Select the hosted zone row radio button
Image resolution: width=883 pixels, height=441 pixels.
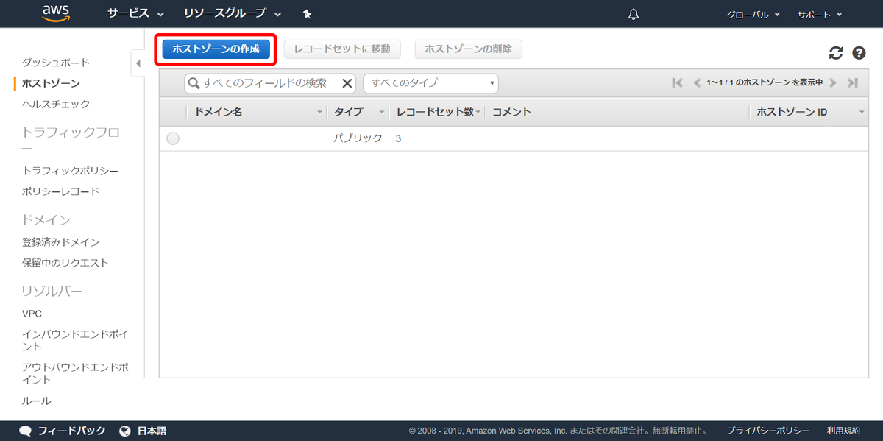click(173, 138)
